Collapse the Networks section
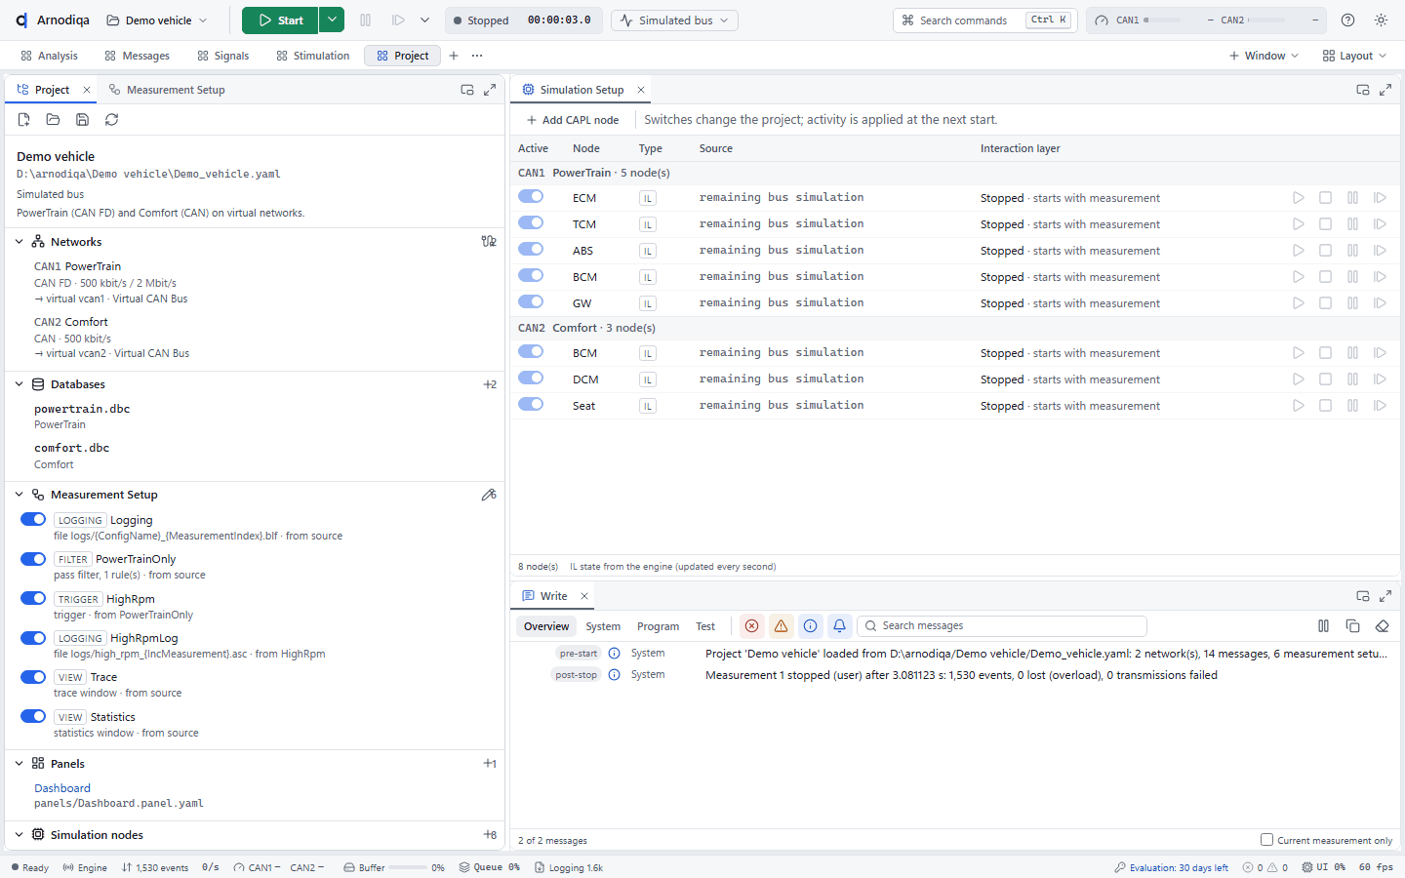Image resolution: width=1405 pixels, height=878 pixels. click(20, 242)
